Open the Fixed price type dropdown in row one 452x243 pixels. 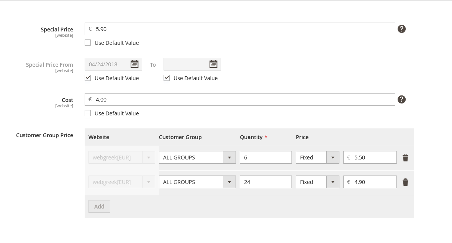tap(332, 157)
